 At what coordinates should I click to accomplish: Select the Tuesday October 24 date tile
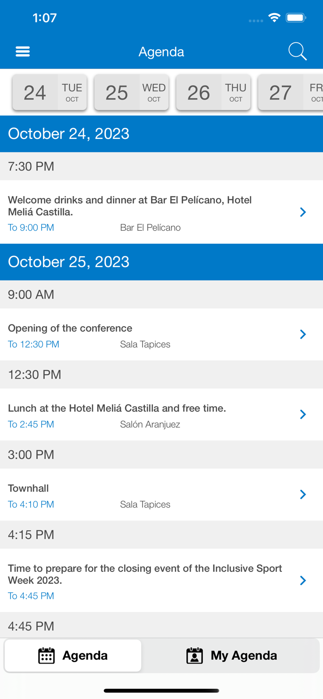50,92
